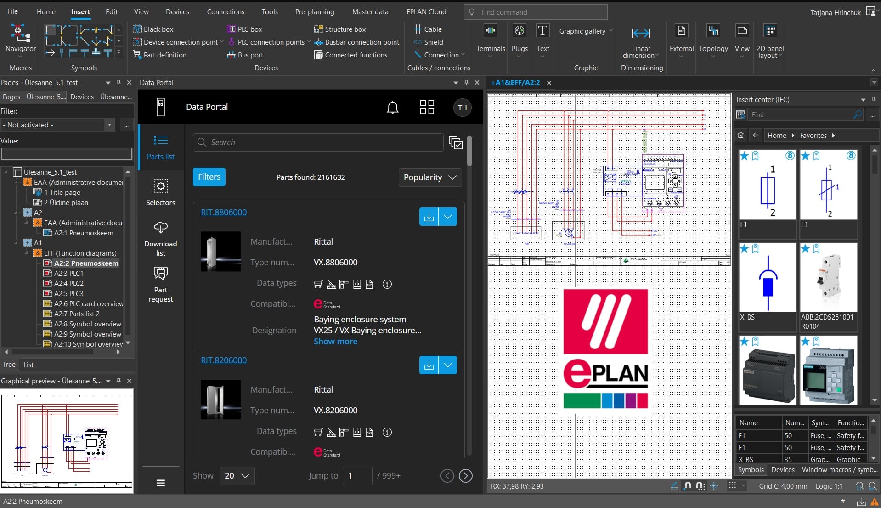Select the top-left angle connection symbol
The height and width of the screenshot is (508, 881).
click(51, 30)
